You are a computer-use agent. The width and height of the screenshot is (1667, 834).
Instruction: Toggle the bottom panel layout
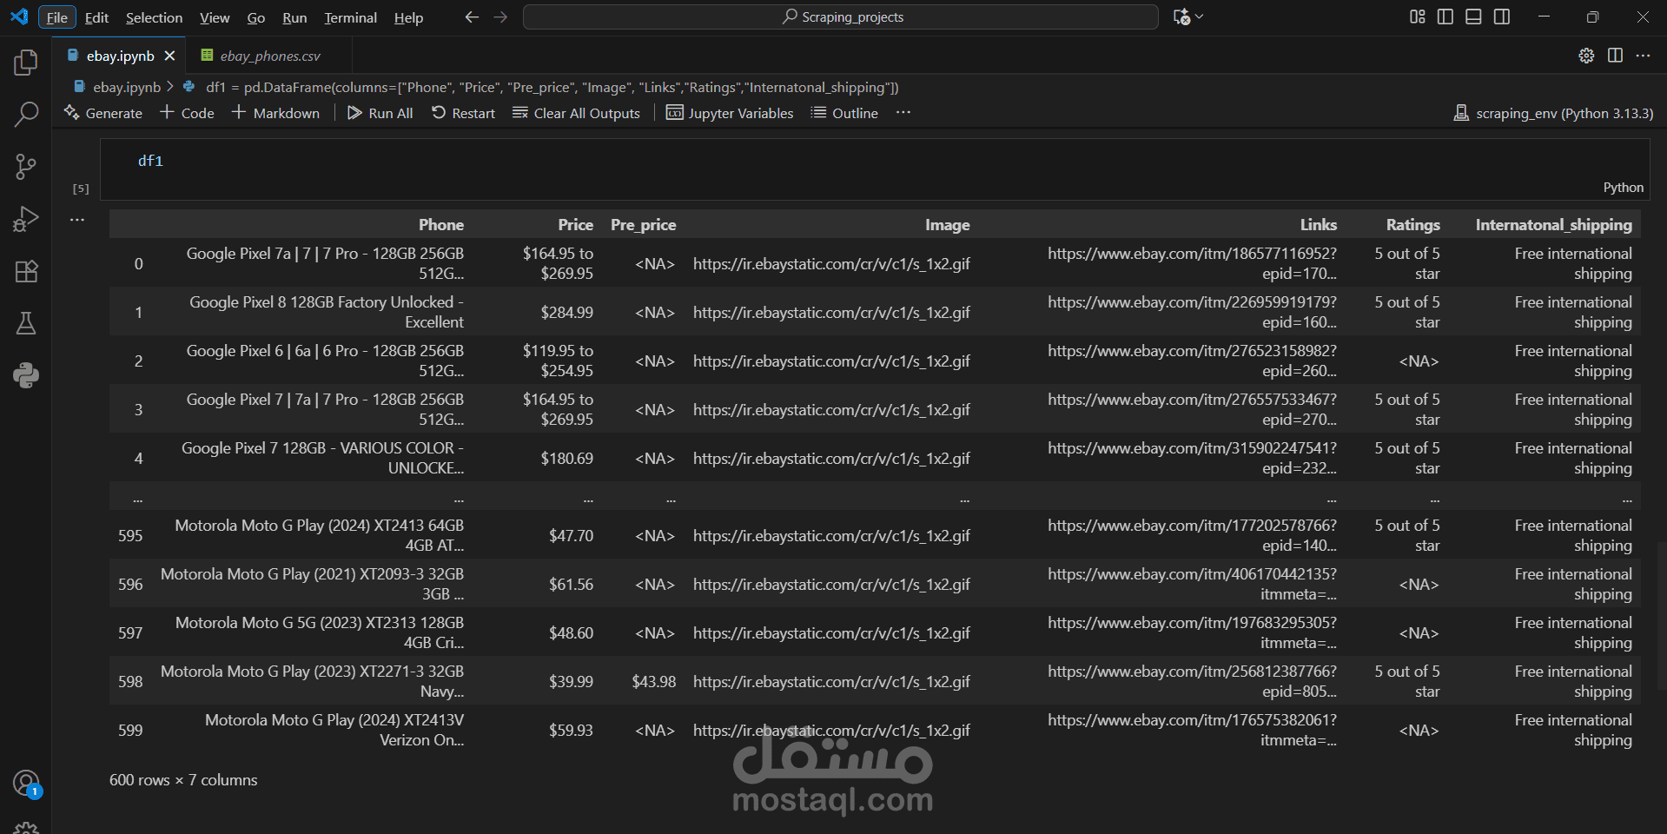point(1473,17)
